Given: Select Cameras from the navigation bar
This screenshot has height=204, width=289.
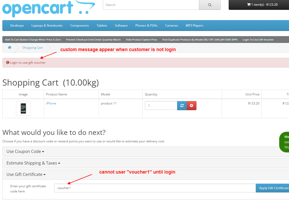Looking at the screenshot, I should [x=171, y=26].
